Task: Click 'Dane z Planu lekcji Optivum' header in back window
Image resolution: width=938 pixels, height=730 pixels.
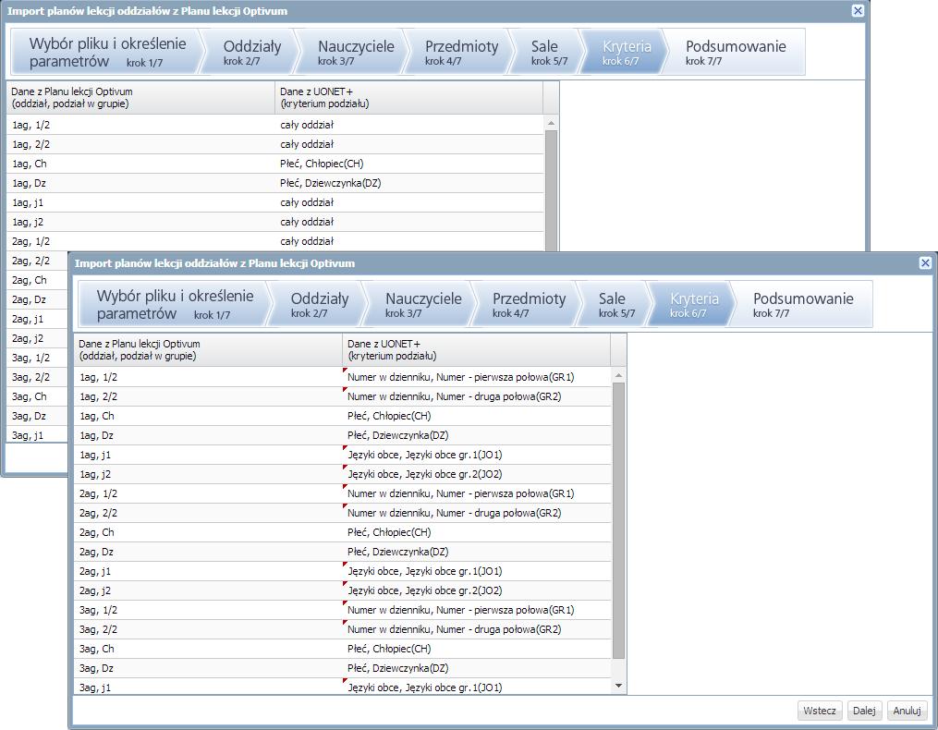Action: pos(140,98)
